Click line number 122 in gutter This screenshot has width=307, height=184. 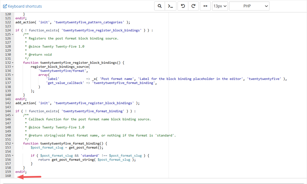coord(8,22)
